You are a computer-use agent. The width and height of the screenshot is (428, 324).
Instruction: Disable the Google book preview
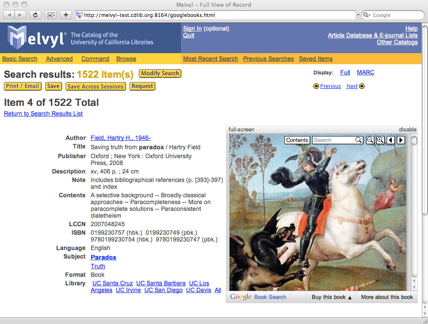pyautogui.click(x=408, y=130)
